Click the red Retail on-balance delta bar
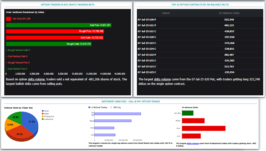The image size is (266, 151). click(x=193, y=121)
